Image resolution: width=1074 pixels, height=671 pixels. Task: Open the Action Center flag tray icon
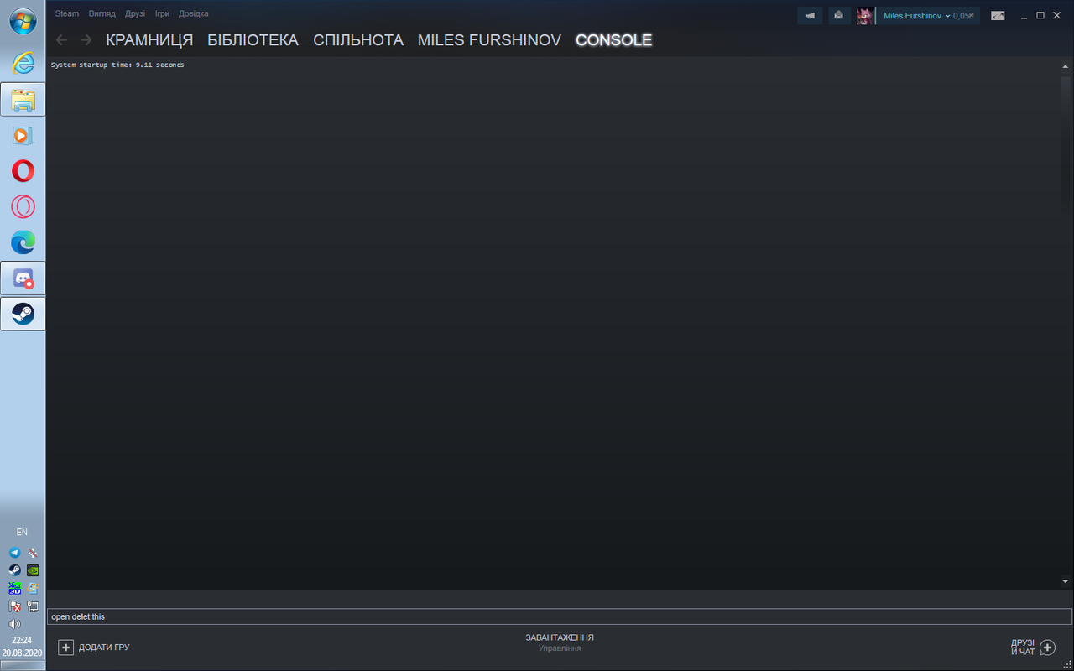coord(14,606)
